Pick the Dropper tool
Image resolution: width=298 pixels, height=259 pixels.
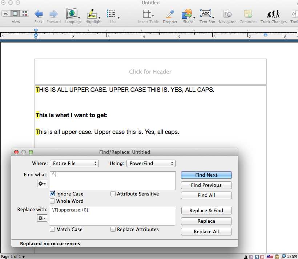point(169,14)
